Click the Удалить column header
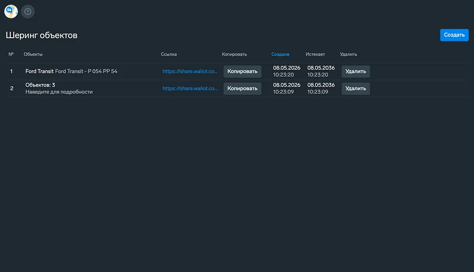Viewport: 474px width, 272px height. point(348,54)
